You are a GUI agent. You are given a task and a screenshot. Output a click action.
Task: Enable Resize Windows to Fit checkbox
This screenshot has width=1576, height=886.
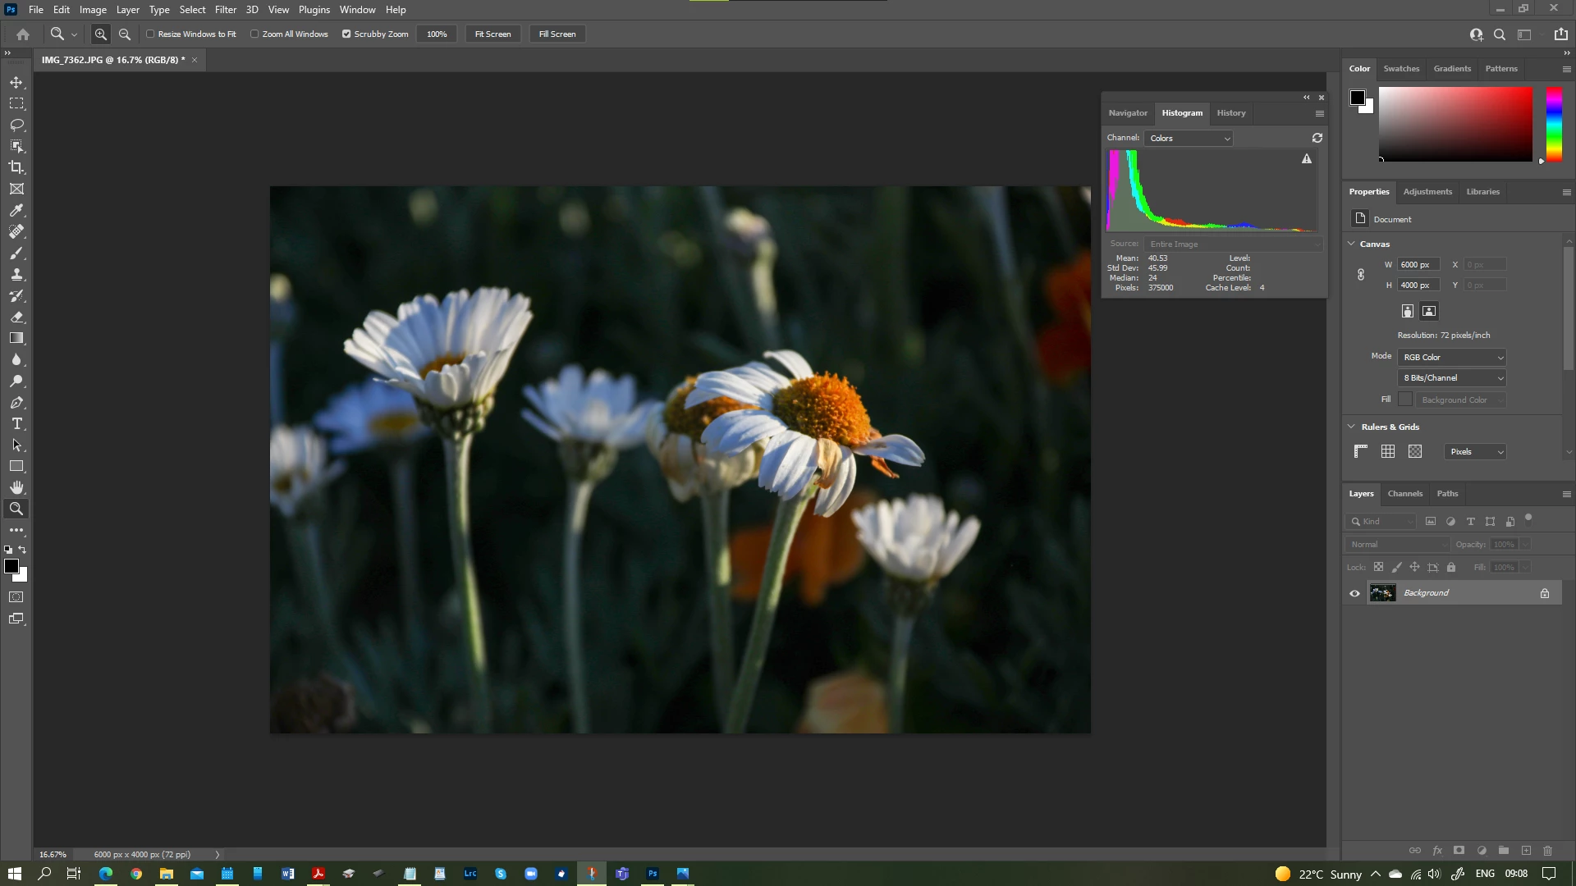[150, 34]
